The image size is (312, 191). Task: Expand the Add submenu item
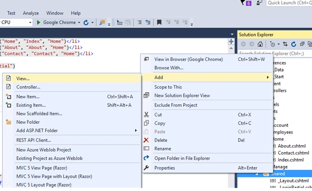pyautogui.click(x=207, y=77)
